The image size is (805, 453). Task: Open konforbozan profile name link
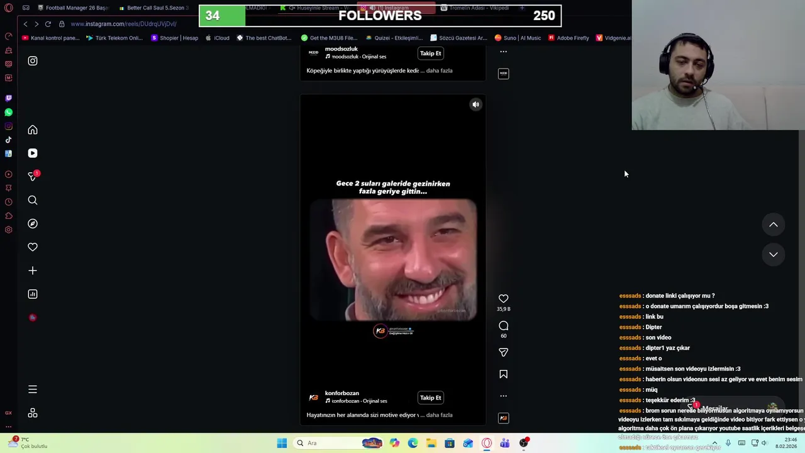point(341,393)
